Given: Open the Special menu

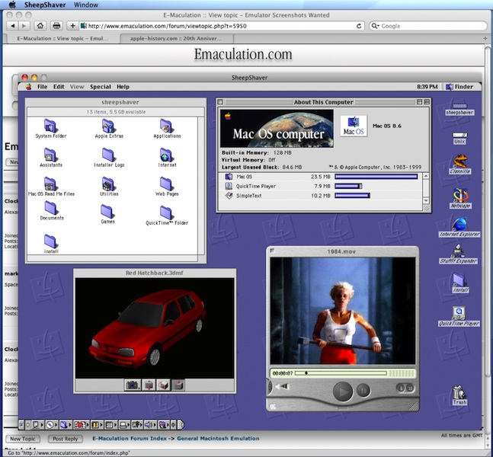Looking at the screenshot, I should pos(100,87).
